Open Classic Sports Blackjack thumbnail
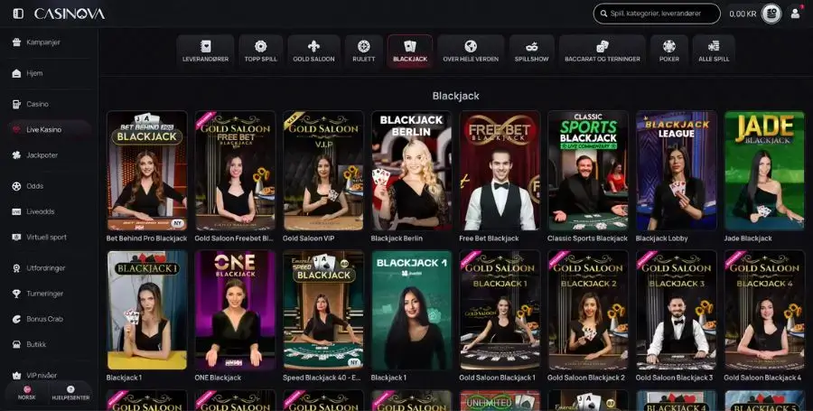This screenshot has width=813, height=411. [588, 171]
